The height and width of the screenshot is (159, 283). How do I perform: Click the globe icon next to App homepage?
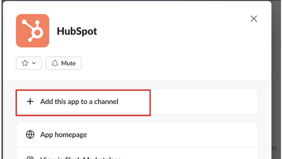[x=30, y=135]
